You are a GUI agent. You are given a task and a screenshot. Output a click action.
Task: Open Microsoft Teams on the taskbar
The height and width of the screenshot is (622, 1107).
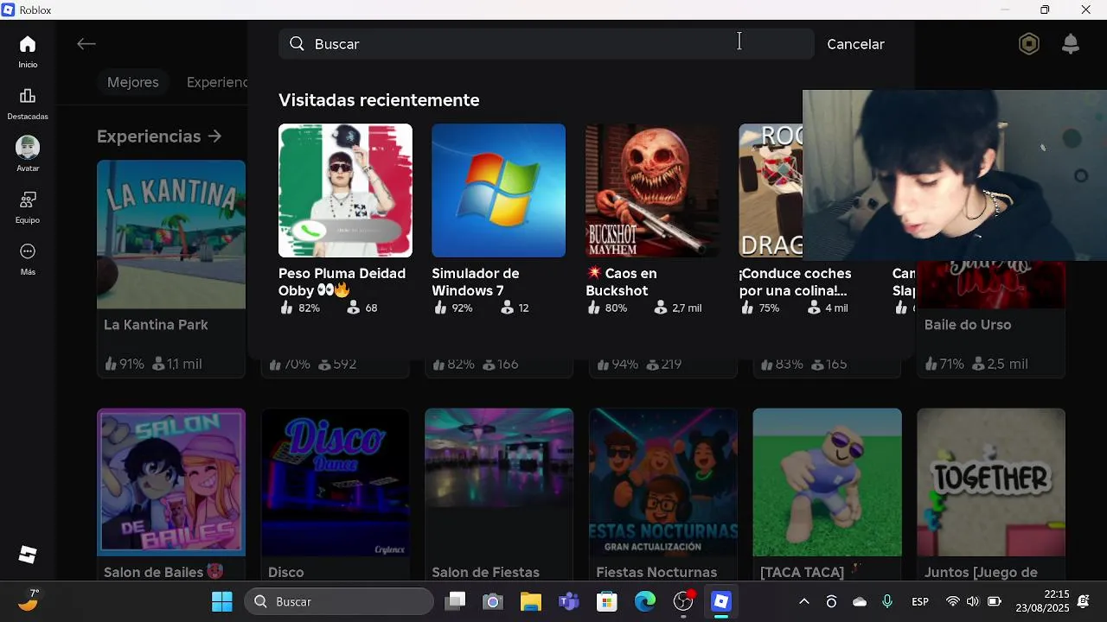point(569,601)
